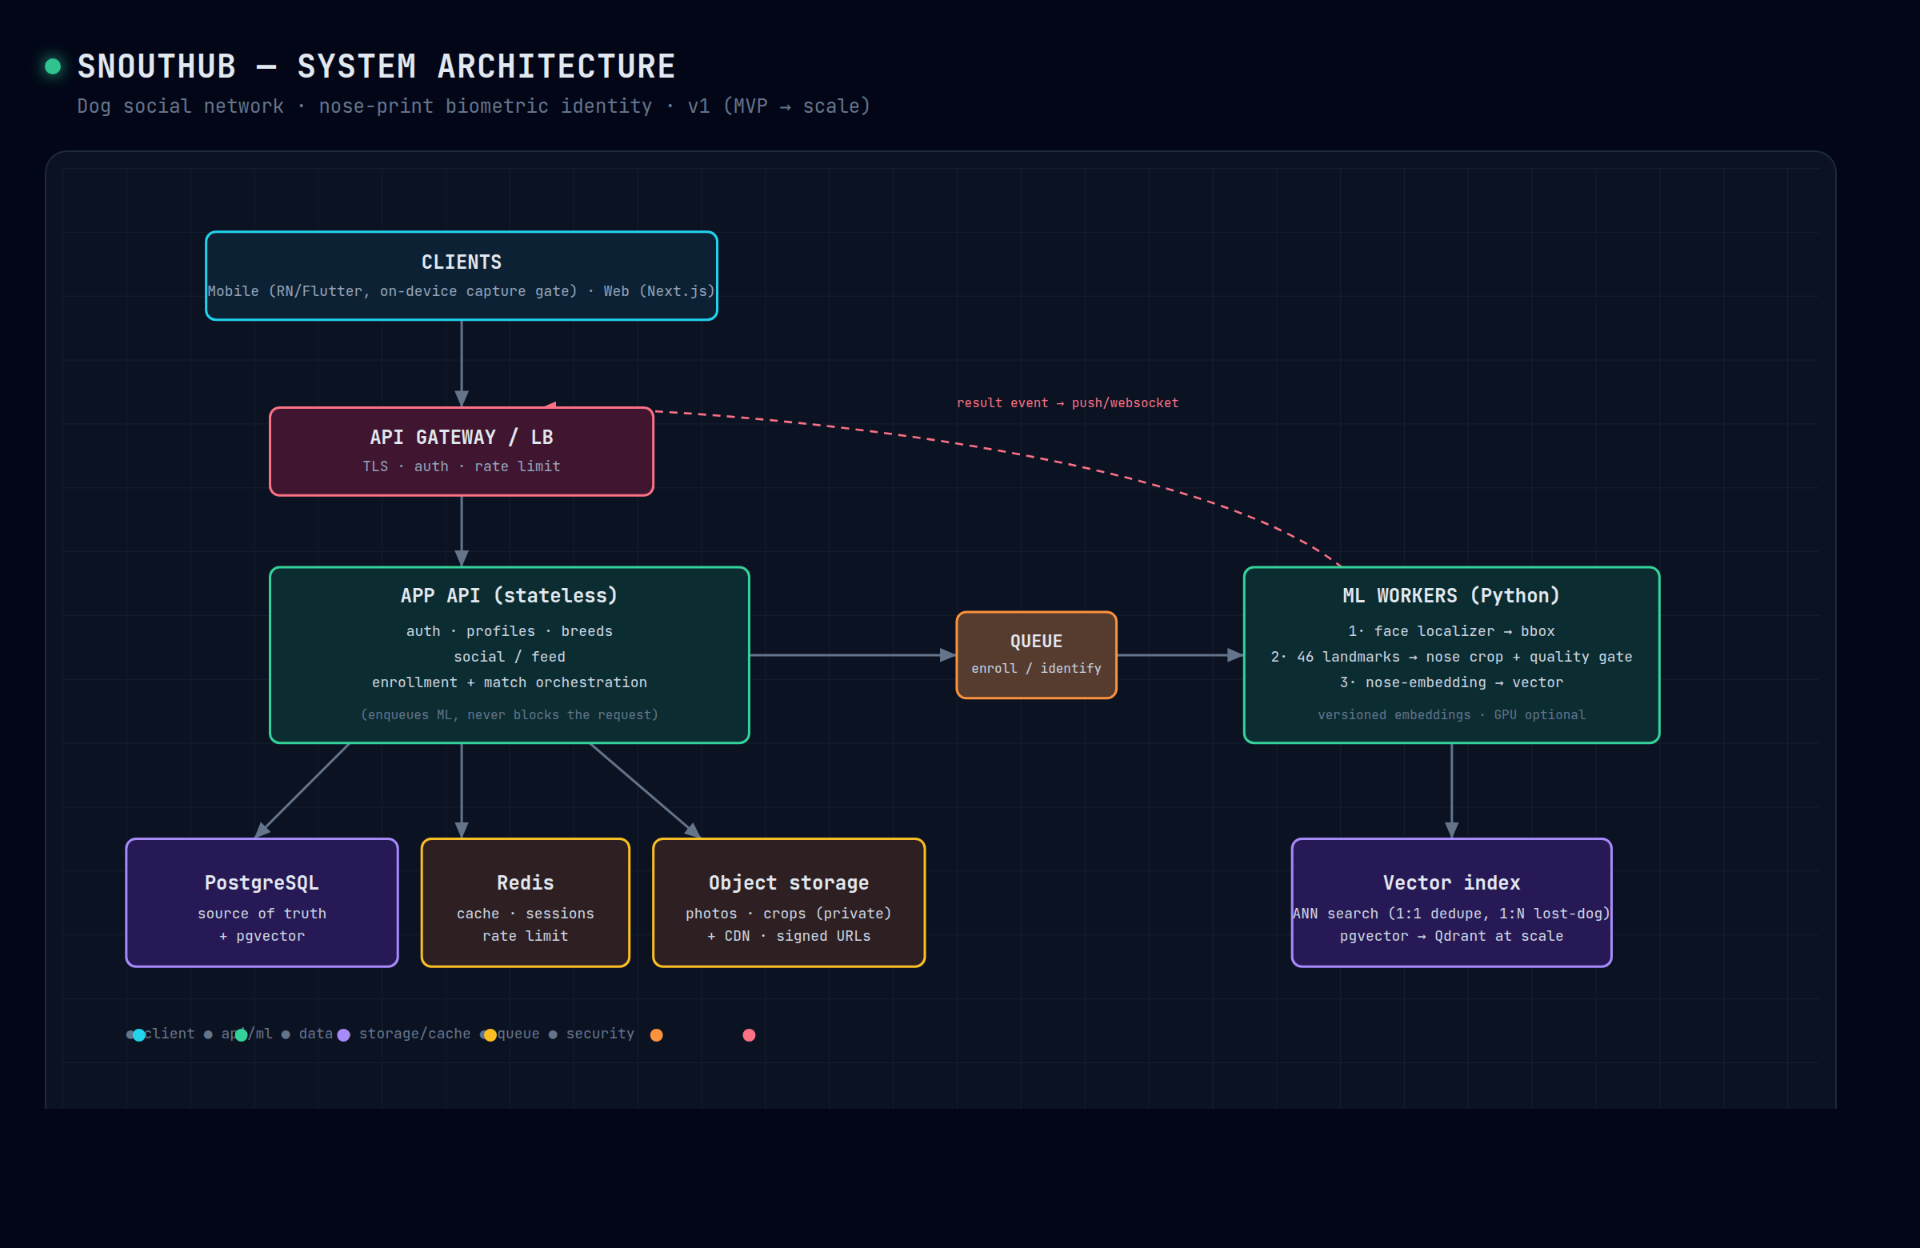The width and height of the screenshot is (1920, 1248).
Task: Click "auth · profiles · breeds" line
Action: point(509,631)
